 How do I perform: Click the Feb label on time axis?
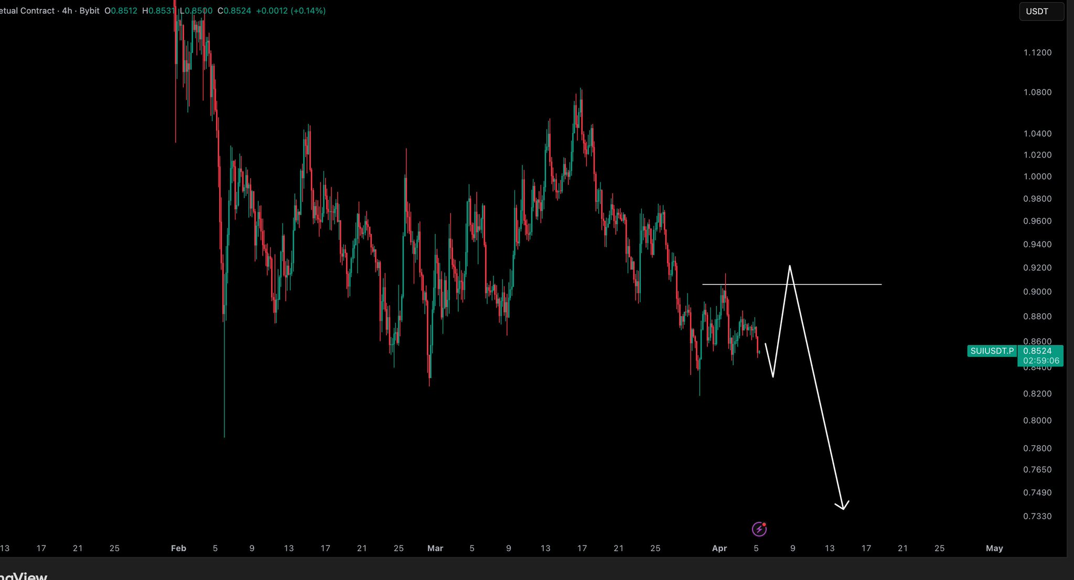click(x=178, y=548)
